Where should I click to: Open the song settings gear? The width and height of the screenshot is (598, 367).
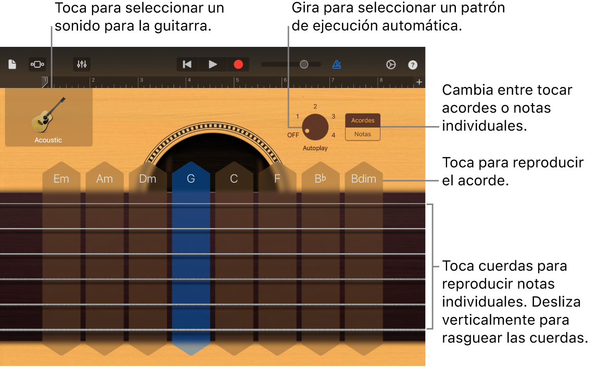click(x=390, y=64)
